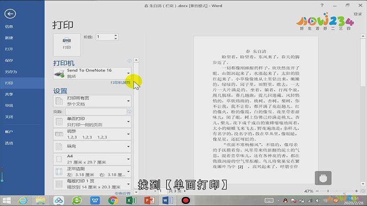Screen dimensions: 367x206
Task: Click red screen recorder taskbar icon
Action: (x=186, y=201)
